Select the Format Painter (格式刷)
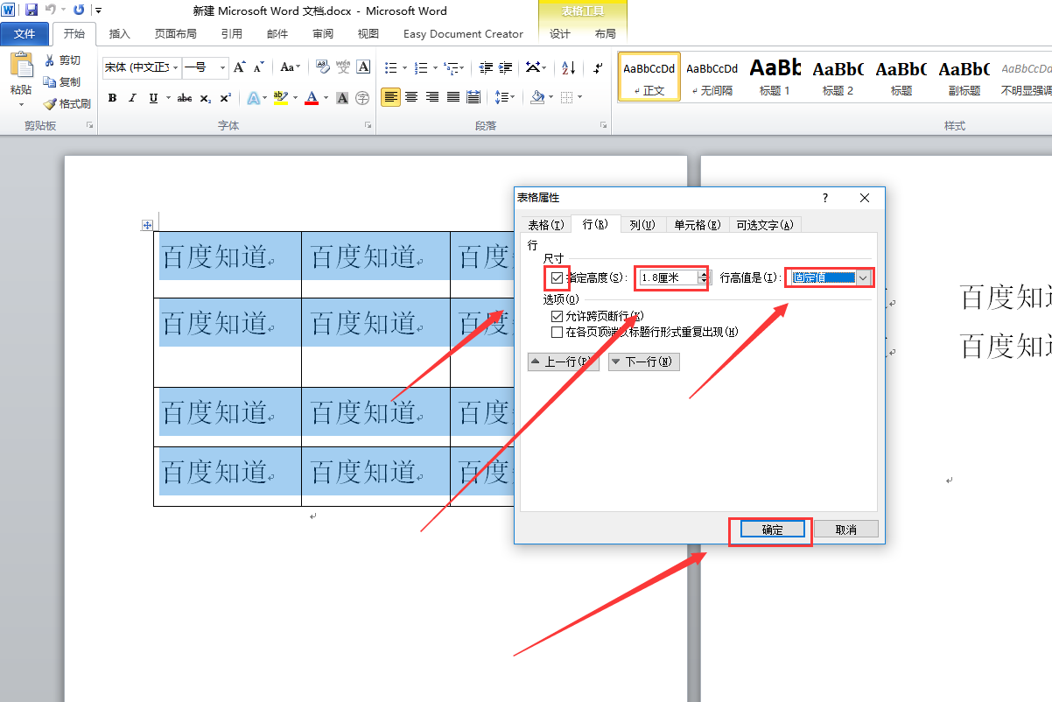1052x702 pixels. click(67, 103)
